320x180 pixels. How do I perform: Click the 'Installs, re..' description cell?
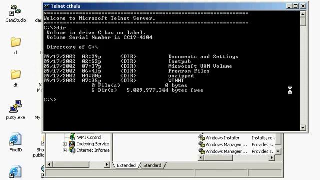pos(263,138)
